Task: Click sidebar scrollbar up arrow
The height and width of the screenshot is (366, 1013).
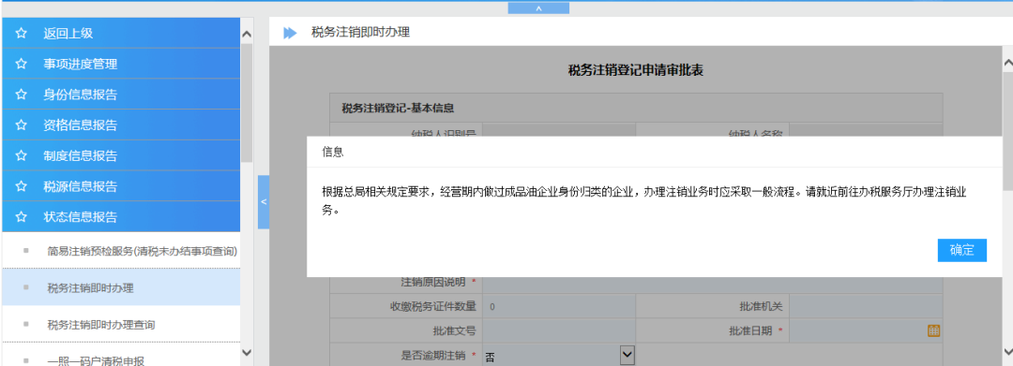Action: tap(246, 34)
